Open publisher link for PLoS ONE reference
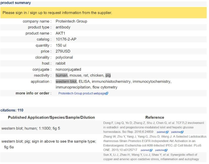Image resolution: width=209 pixels, height=164 pixels. click(160, 150)
